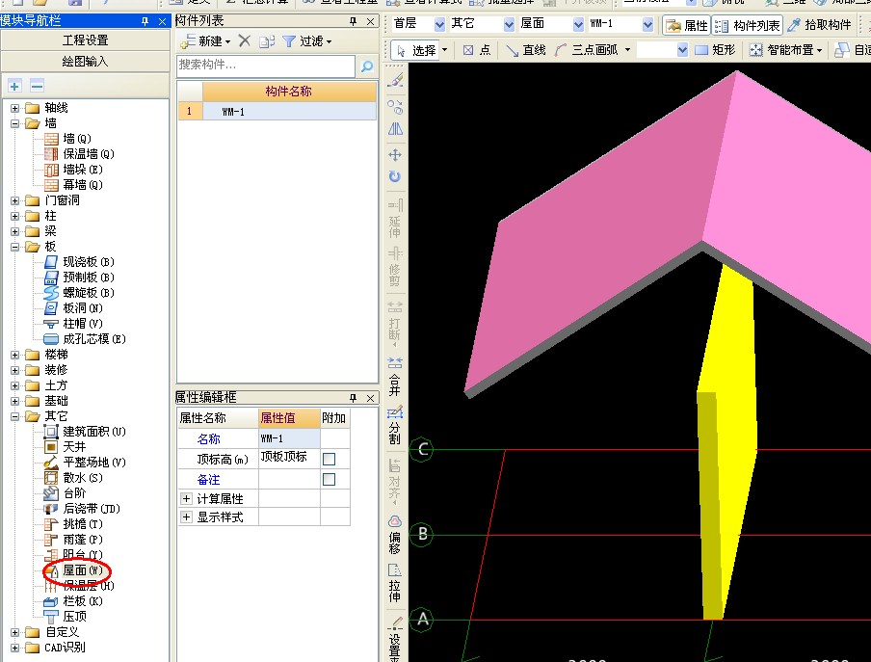Screen dimensions: 871x662
Task: Open 墙(Q) wall component item
Action: [77, 139]
